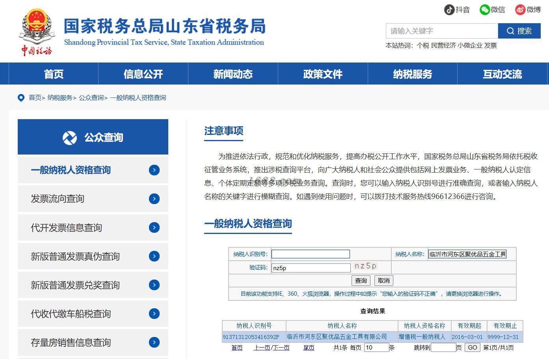Click hot word 个税
The height and width of the screenshot is (359, 549).
[423, 46]
